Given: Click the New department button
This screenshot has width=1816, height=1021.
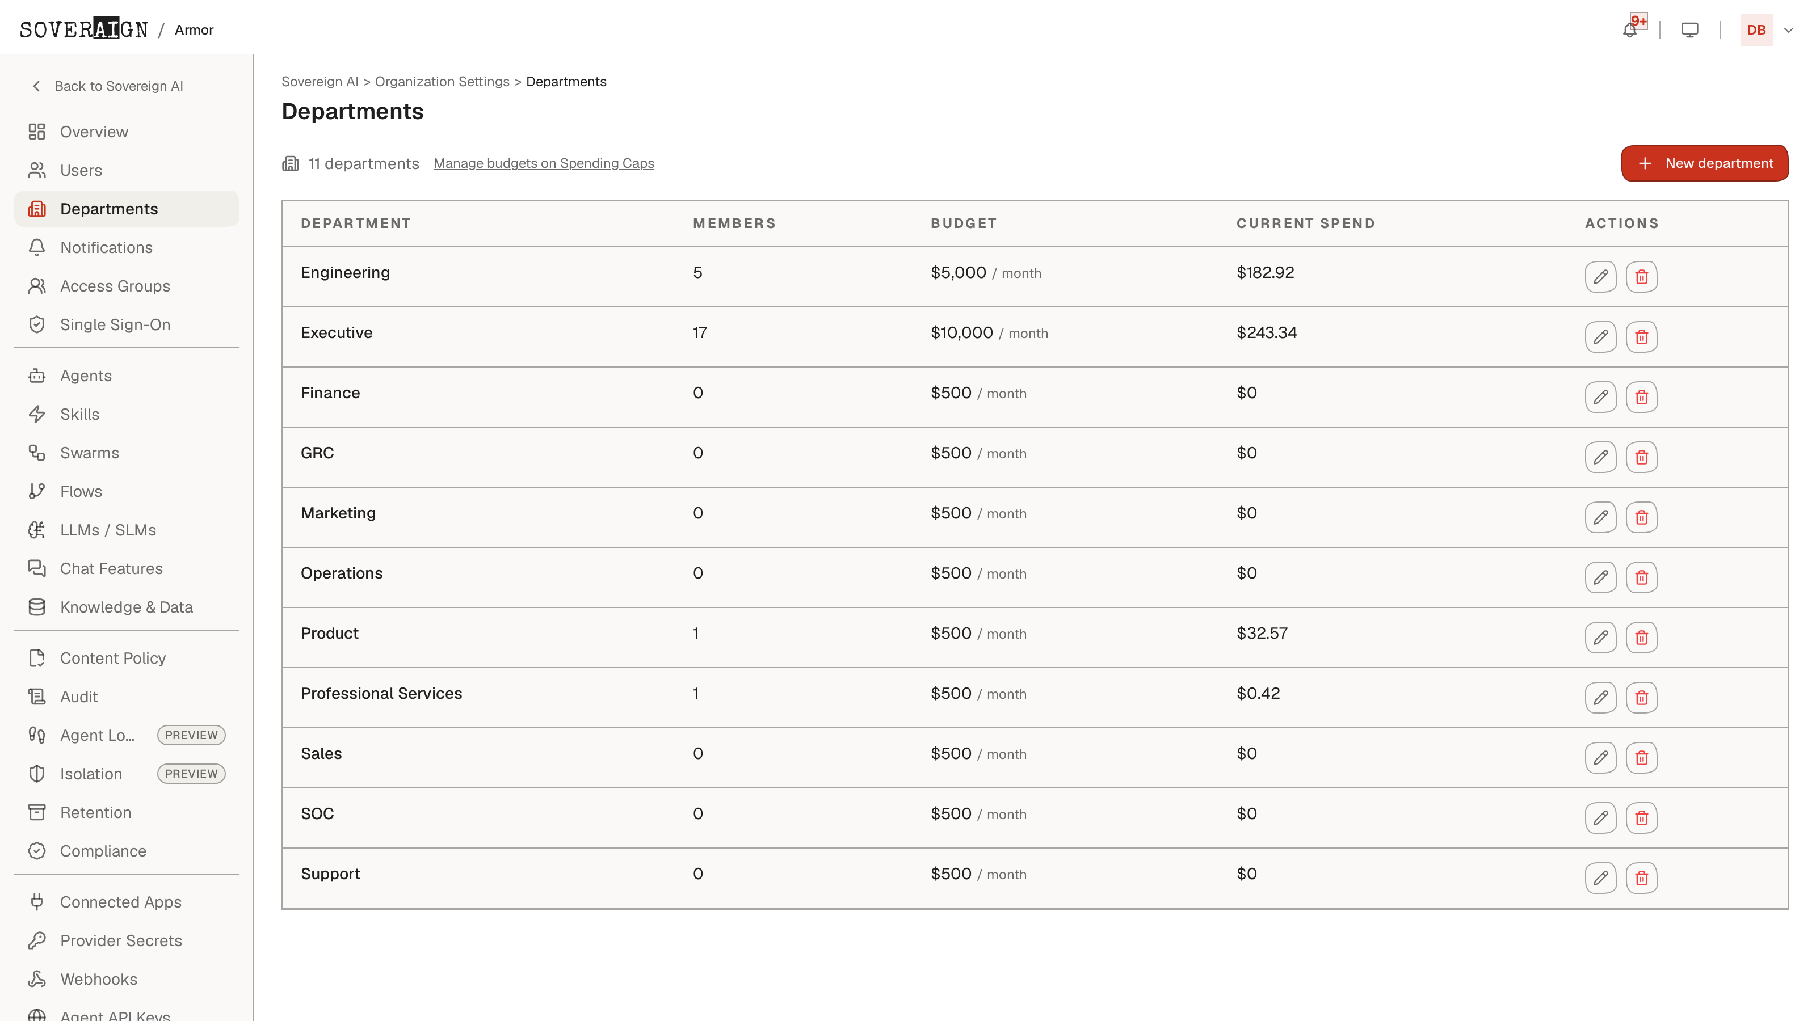Looking at the screenshot, I should pos(1704,163).
